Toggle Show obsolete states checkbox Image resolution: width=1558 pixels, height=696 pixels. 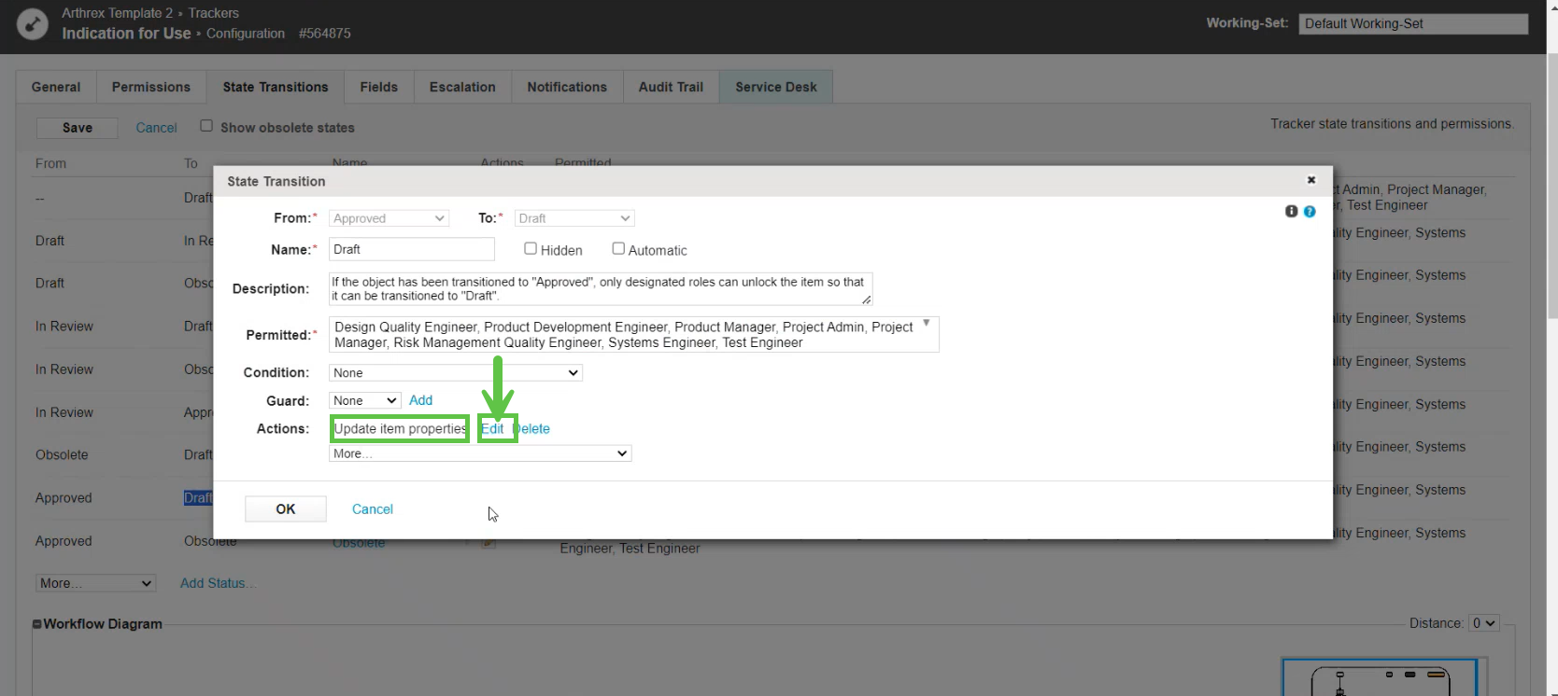click(206, 126)
